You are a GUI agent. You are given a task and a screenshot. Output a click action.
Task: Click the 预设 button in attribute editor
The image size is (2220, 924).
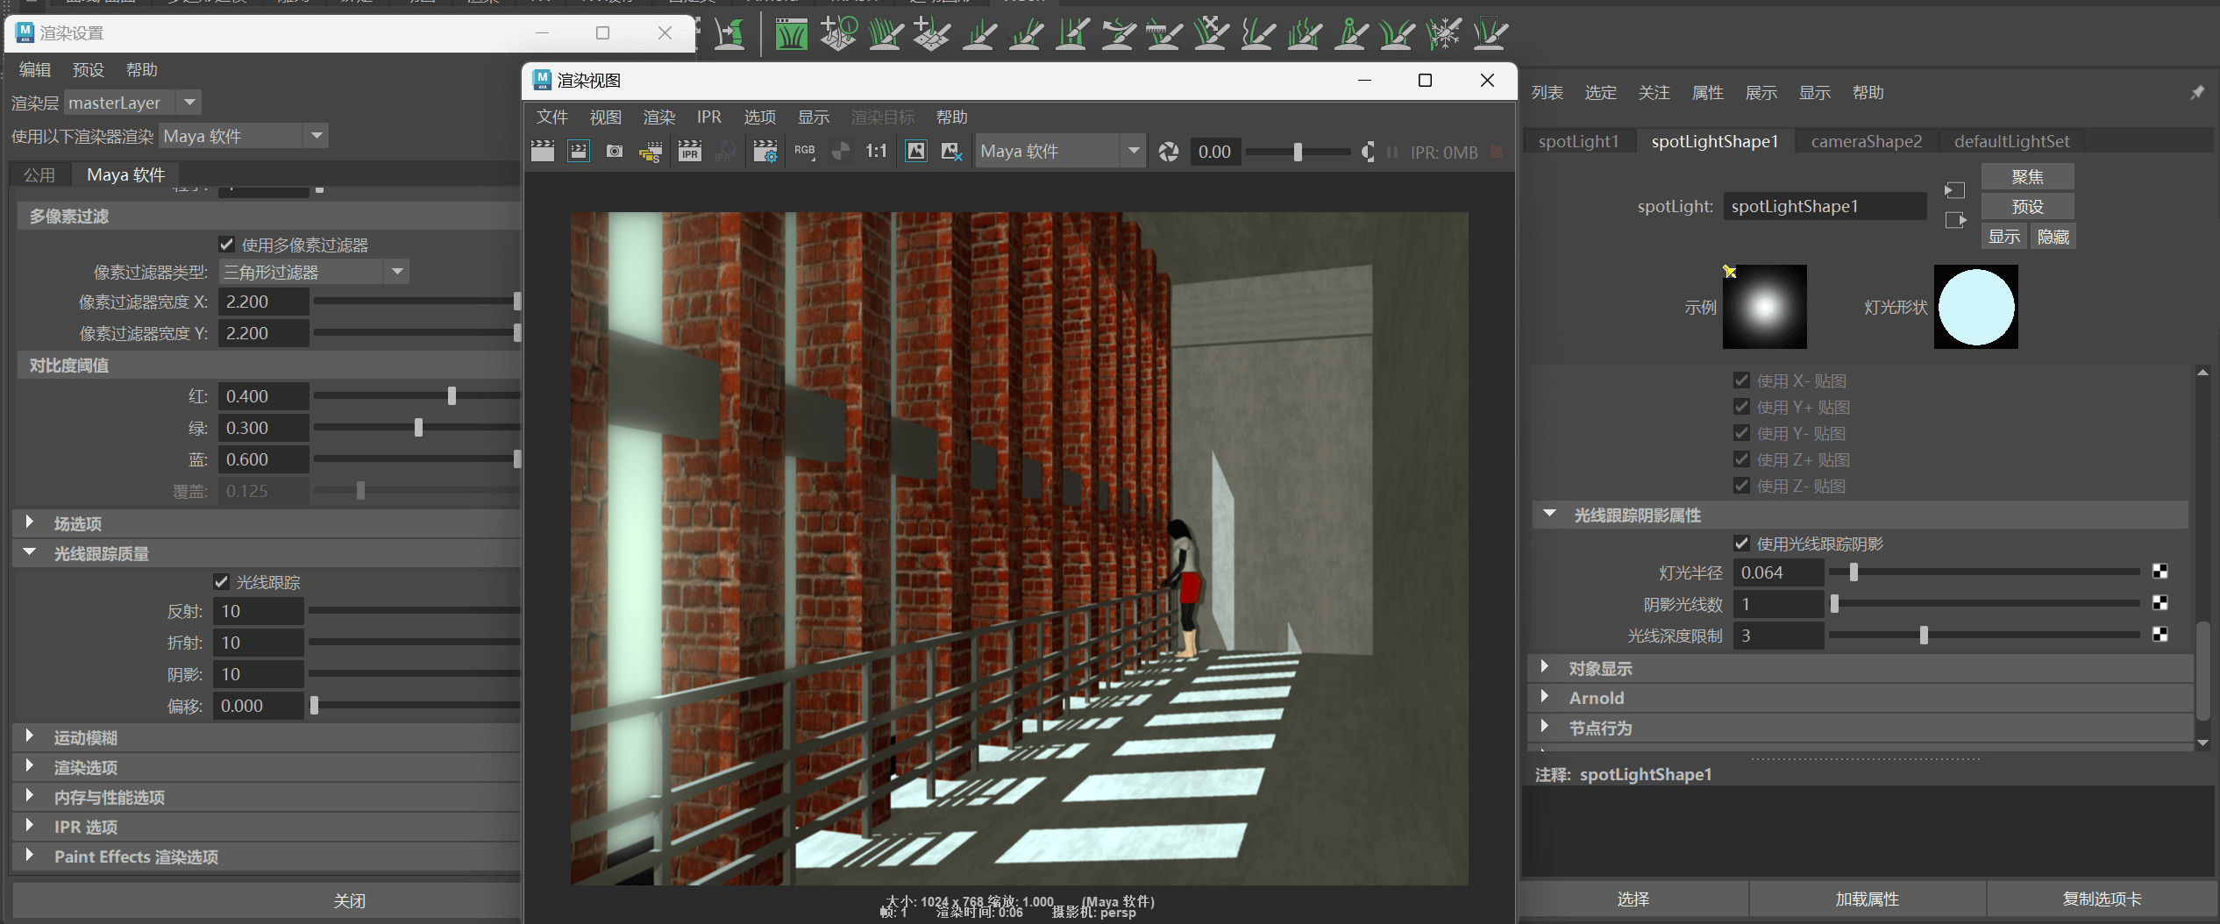2027,207
